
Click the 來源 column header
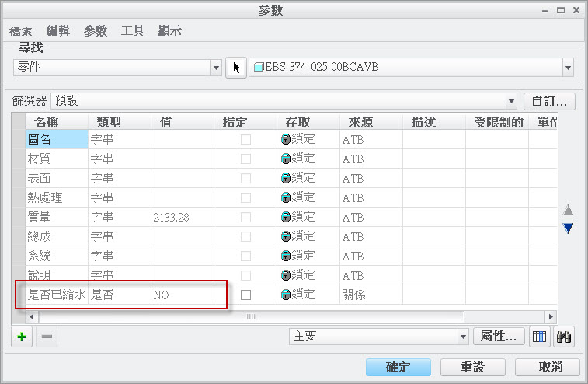(371, 122)
